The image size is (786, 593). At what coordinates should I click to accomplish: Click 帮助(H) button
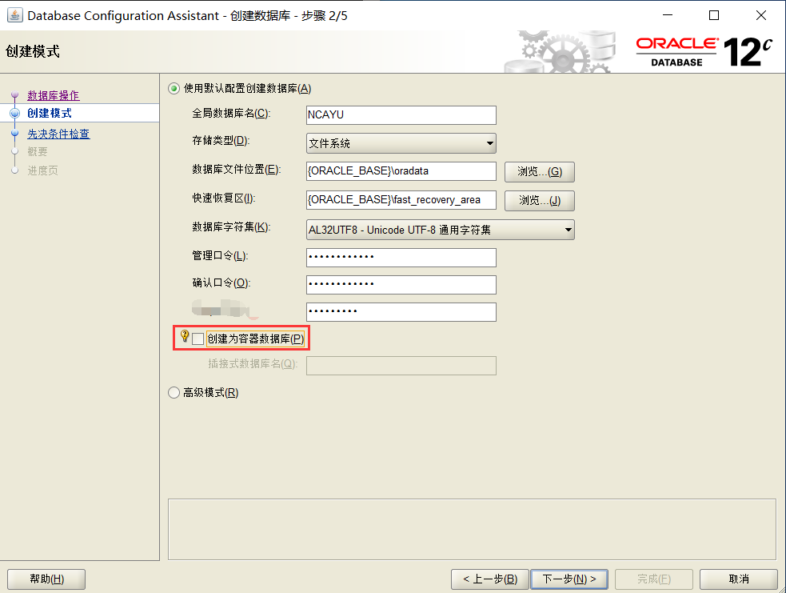tap(46, 579)
